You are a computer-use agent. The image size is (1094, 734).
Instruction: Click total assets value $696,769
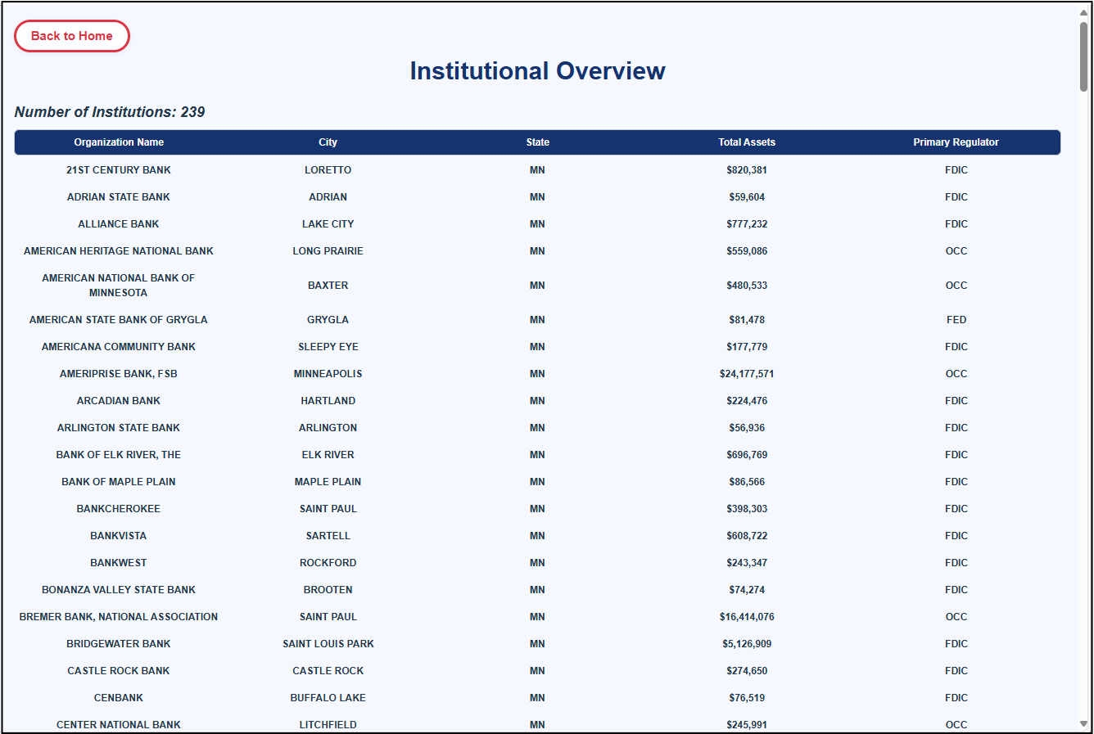pos(747,455)
